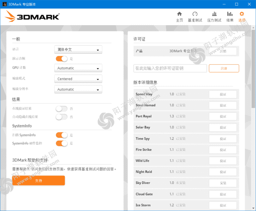The width and height of the screenshot is (256, 211).
Task: Click the Time Spy version name
Action: (x=143, y=138)
